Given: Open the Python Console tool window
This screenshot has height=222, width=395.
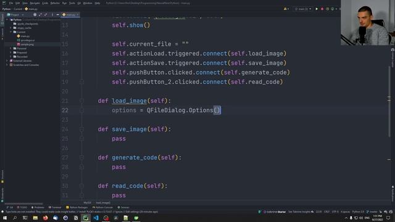Looking at the screenshot, I should tap(102, 207).
